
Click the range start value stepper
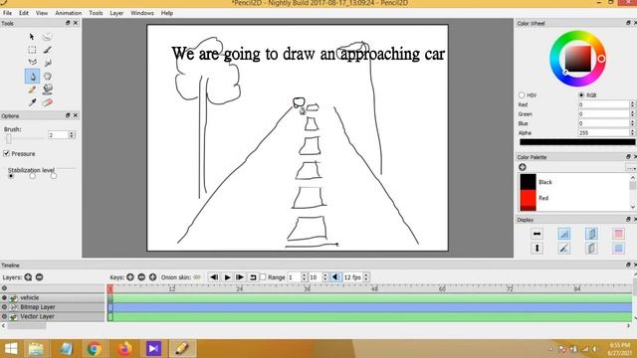click(x=304, y=277)
